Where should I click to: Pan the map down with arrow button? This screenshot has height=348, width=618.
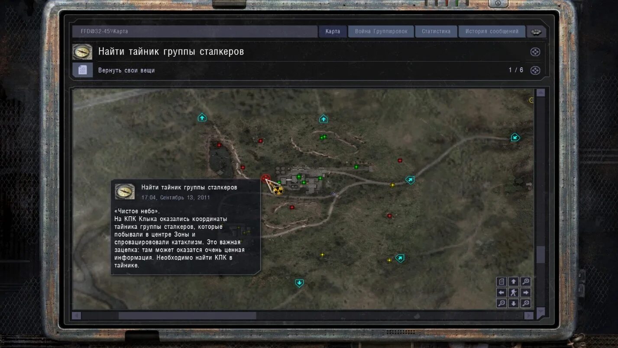(514, 303)
